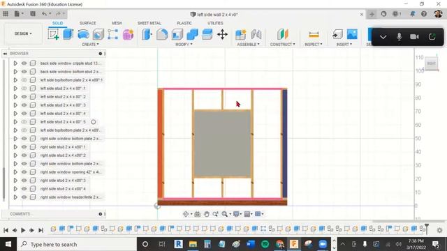Click the Save icon
447x251 pixels.
pyautogui.click(x=33, y=14)
